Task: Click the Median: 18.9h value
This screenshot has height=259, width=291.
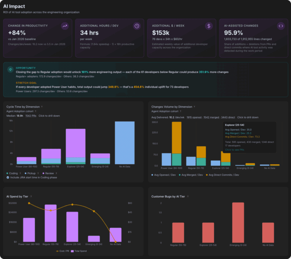Action: point(15,116)
